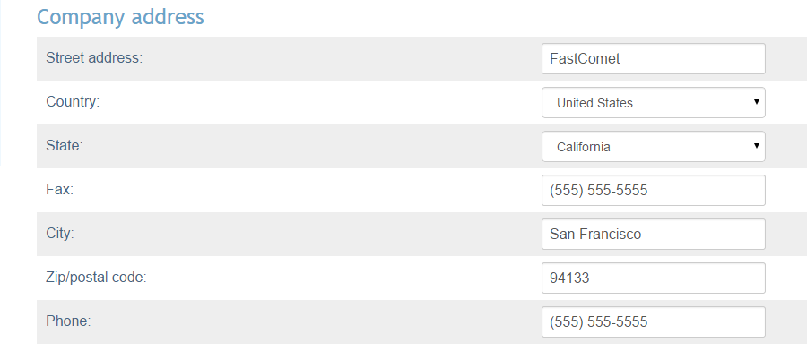Click the Phone number input field
Image resolution: width=807 pixels, height=351 pixels.
(653, 322)
